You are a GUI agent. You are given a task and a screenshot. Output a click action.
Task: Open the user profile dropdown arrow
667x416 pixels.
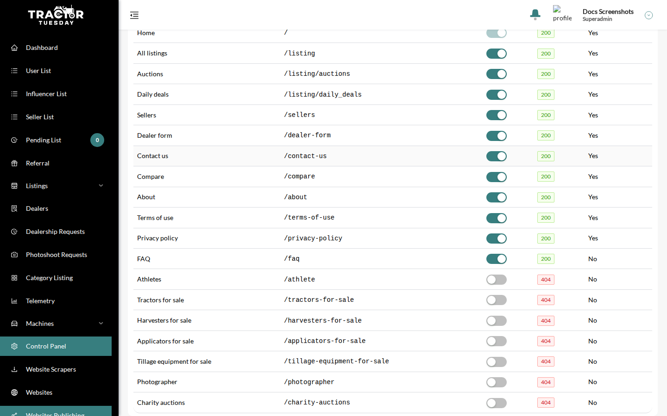click(x=649, y=15)
